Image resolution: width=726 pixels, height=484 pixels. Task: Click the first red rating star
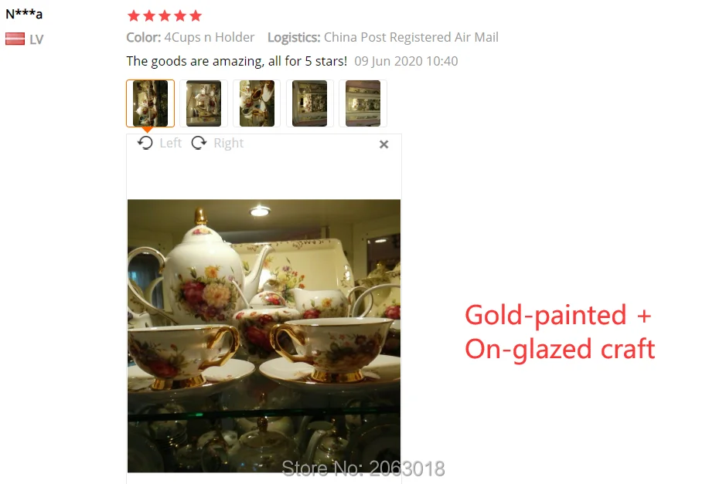[134, 16]
